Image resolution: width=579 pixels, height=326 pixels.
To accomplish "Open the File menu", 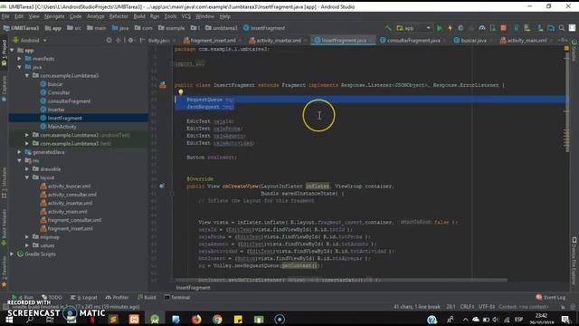I will pos(5,16).
